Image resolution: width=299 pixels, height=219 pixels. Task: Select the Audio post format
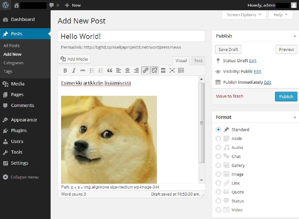[218, 148]
